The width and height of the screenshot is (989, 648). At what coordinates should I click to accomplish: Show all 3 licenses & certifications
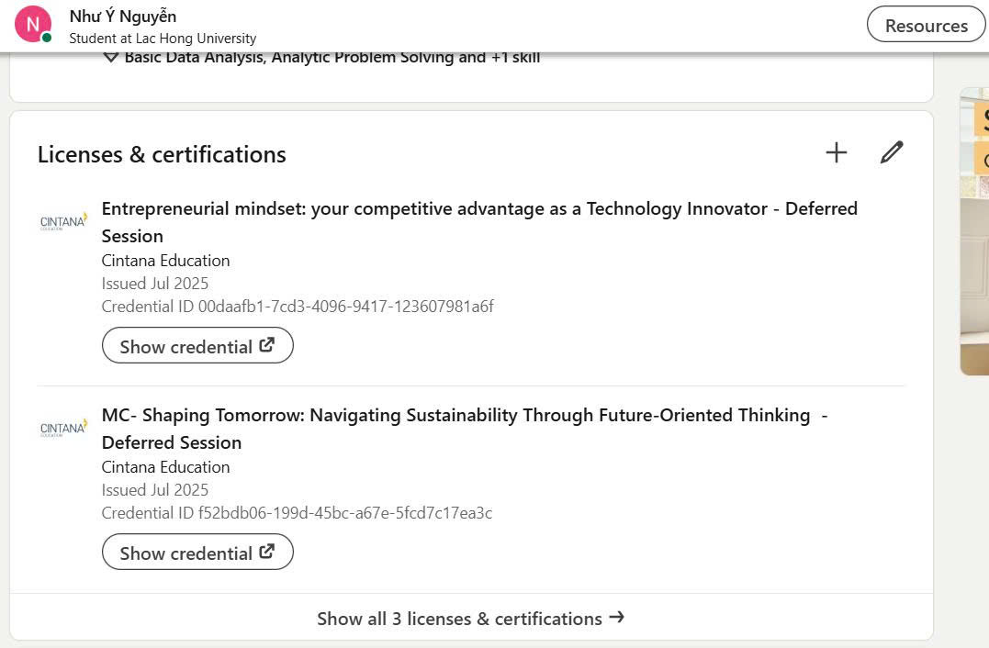coord(459,619)
